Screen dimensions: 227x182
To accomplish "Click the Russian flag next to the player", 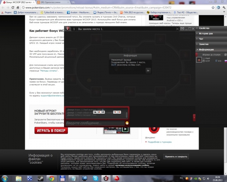I will (225, 61).
